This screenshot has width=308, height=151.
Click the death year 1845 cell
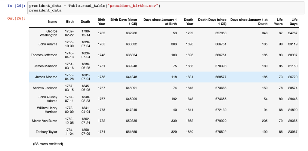[x=189, y=88]
